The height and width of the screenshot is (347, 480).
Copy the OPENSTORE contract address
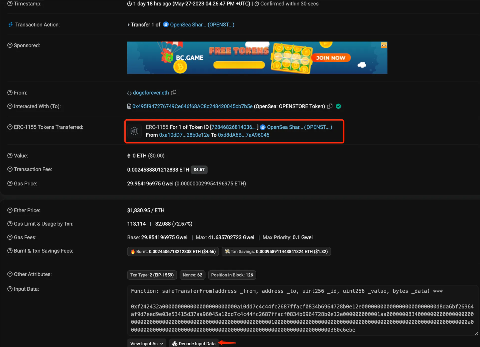pyautogui.click(x=330, y=106)
